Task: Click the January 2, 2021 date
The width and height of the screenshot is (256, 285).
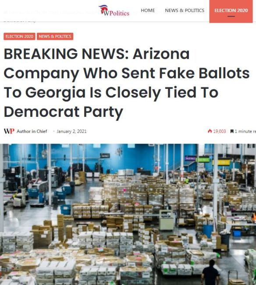Action: (71, 131)
